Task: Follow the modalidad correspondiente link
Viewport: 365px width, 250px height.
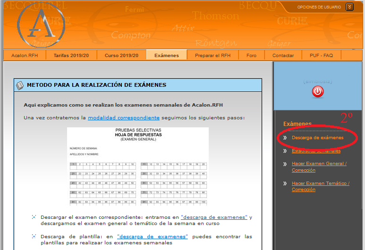Action: point(124,117)
